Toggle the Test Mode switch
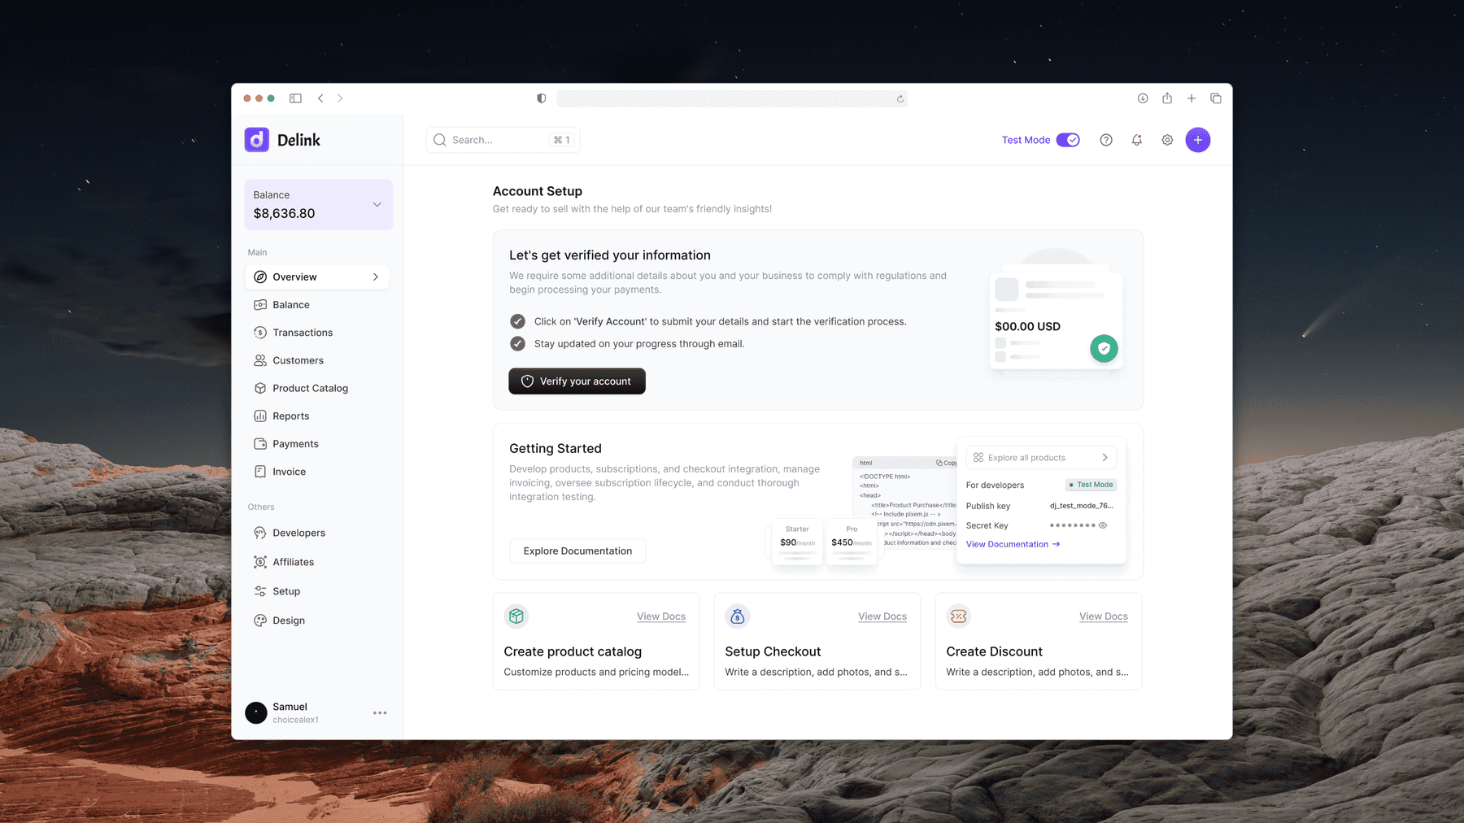Viewport: 1464px width, 823px height. 1068,140
